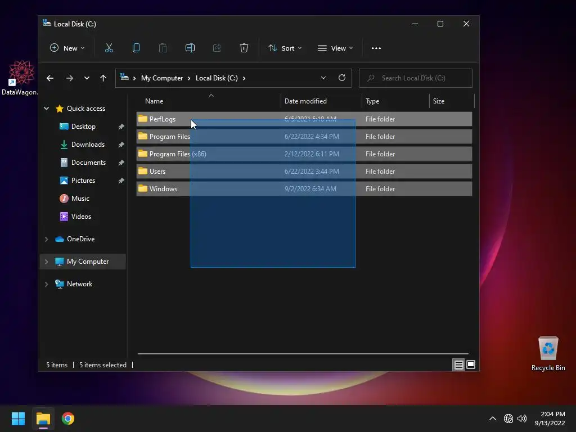Show hidden tray icons chevron

tap(493, 418)
